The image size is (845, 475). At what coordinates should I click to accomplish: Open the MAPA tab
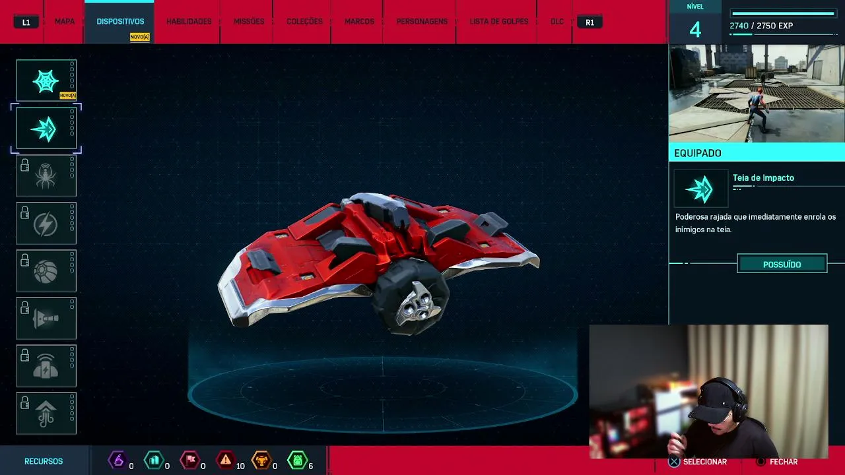click(x=65, y=22)
